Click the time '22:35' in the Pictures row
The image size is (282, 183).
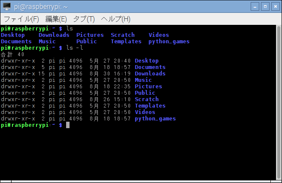(x=122, y=87)
